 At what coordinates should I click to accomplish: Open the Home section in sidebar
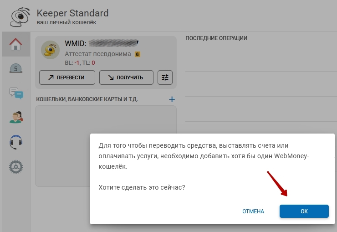pyautogui.click(x=16, y=44)
